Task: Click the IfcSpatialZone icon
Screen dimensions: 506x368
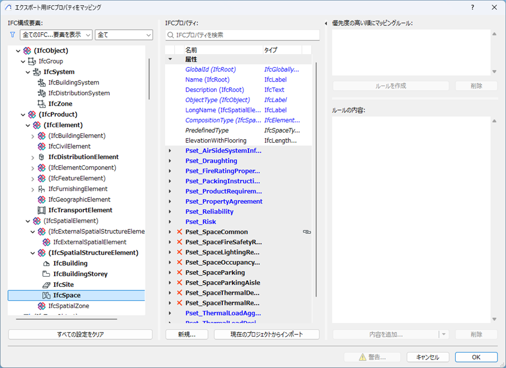Action: (42, 306)
